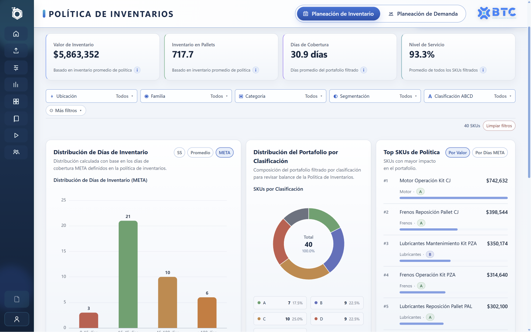Show info for Nivel de Servicio card

click(483, 70)
